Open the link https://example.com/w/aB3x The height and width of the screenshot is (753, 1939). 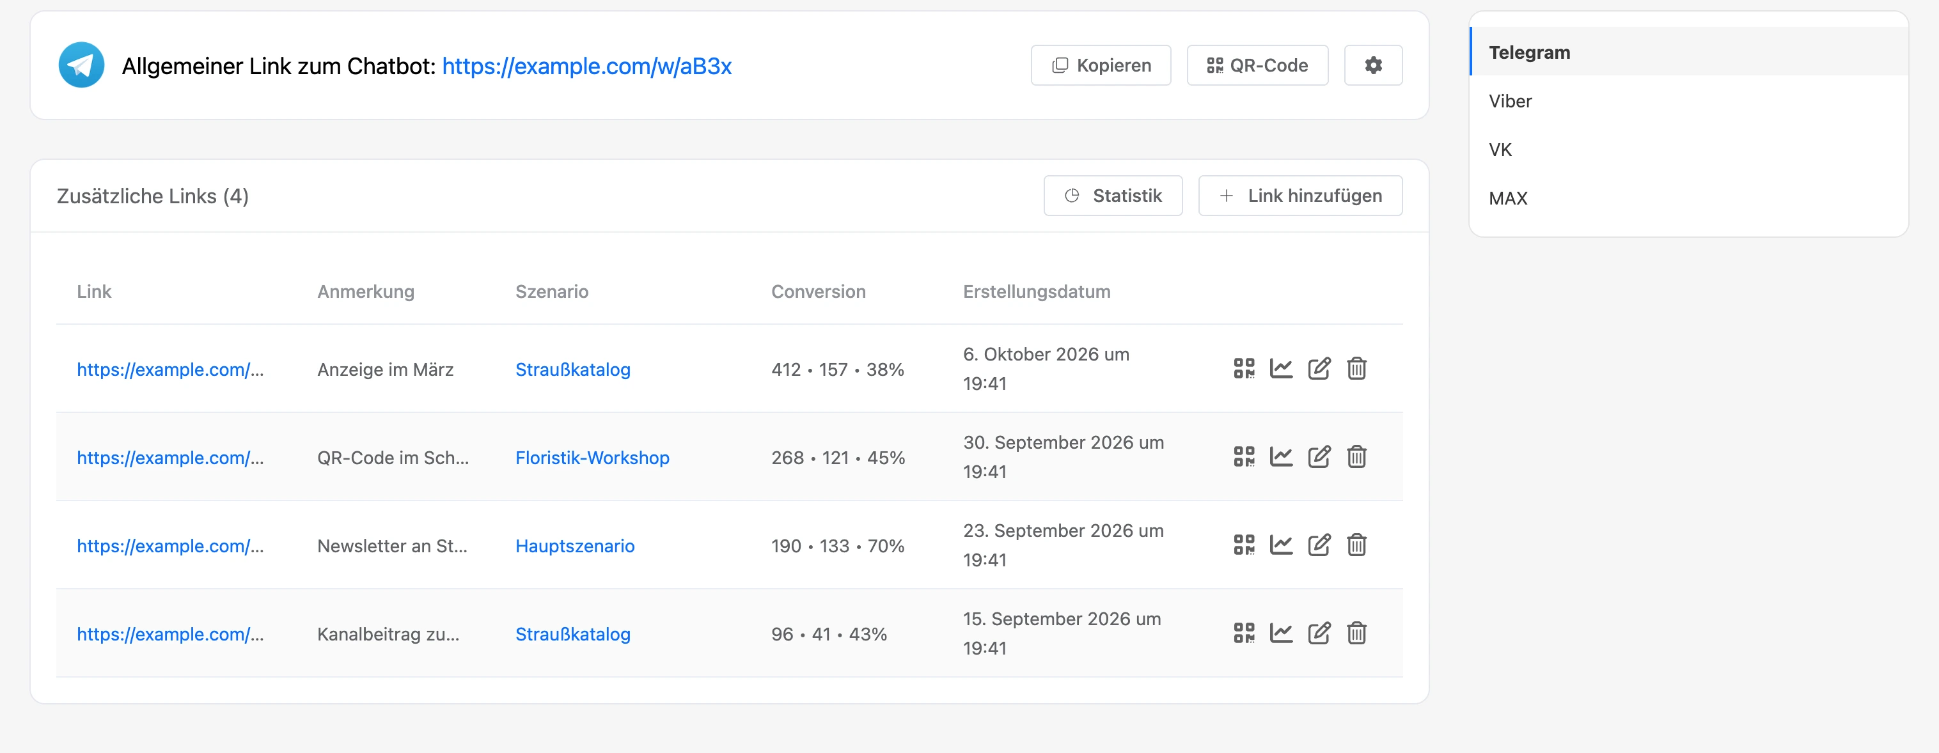[x=586, y=66]
